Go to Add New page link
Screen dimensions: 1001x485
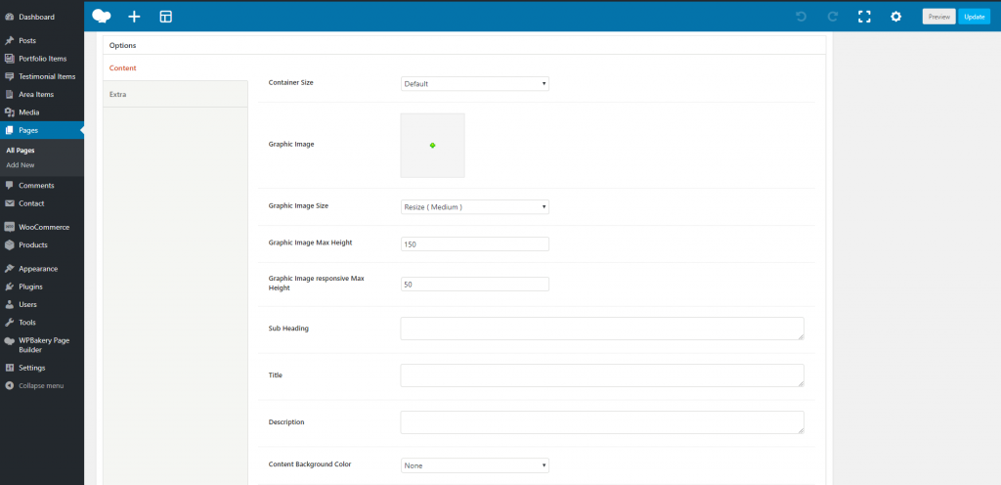click(21, 165)
